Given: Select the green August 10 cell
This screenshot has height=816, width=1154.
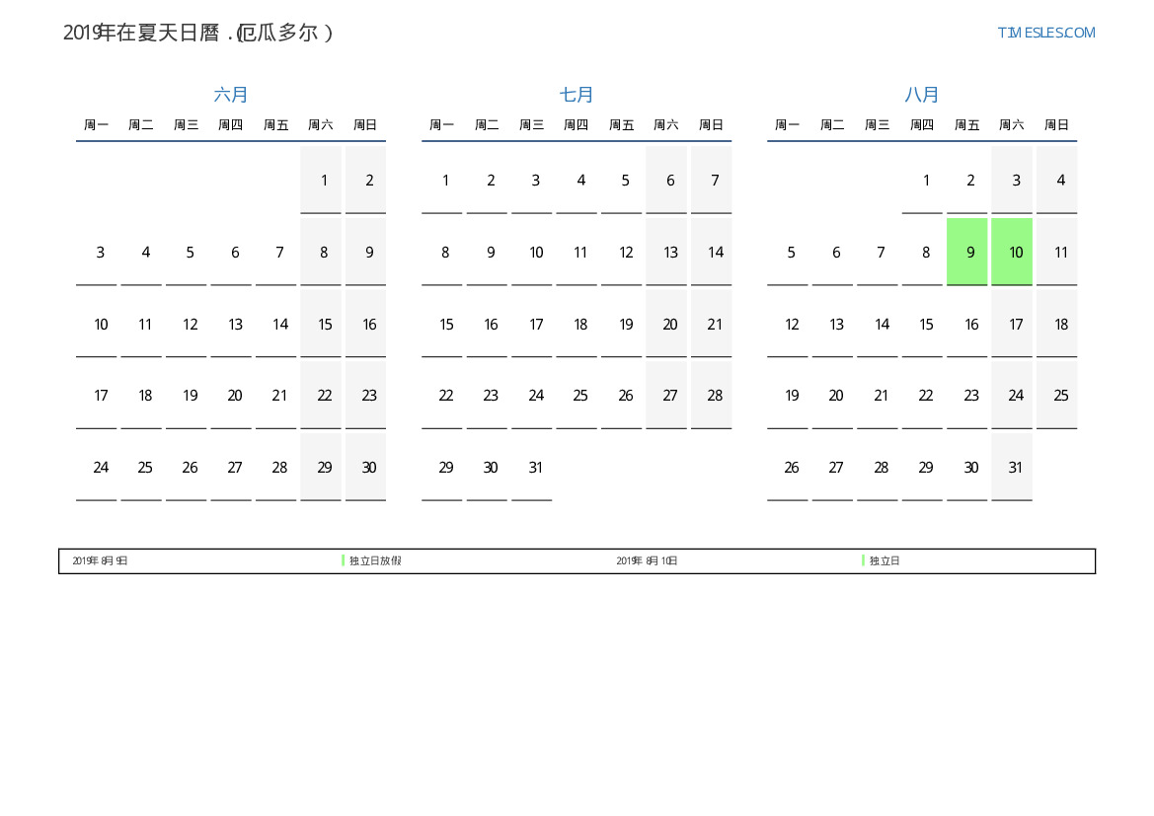Looking at the screenshot, I should [x=1012, y=252].
